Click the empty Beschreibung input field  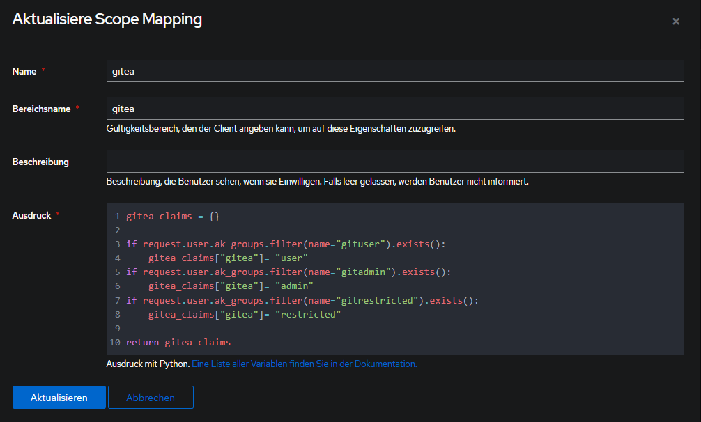[x=394, y=162]
